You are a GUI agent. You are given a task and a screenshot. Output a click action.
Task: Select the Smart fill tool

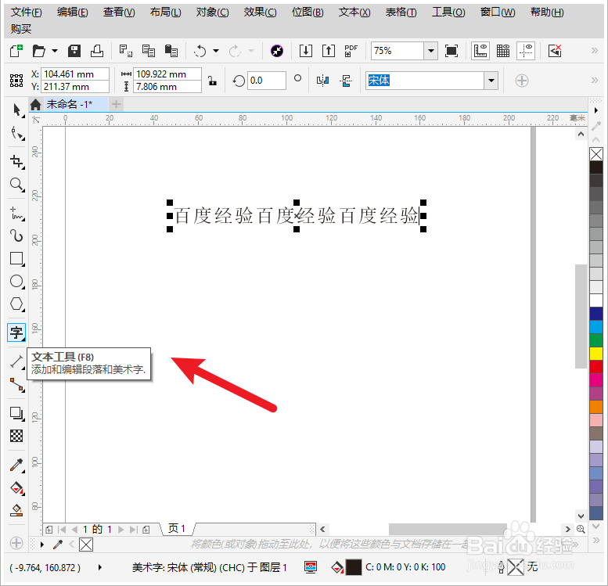(x=16, y=510)
